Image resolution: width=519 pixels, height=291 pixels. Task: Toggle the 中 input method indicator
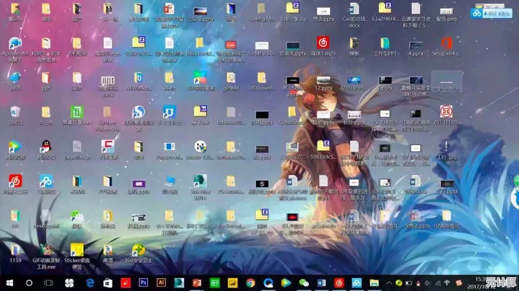[447, 282]
